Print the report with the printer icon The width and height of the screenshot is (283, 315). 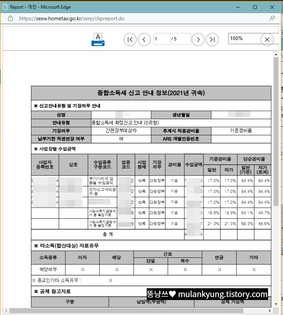pos(98,40)
